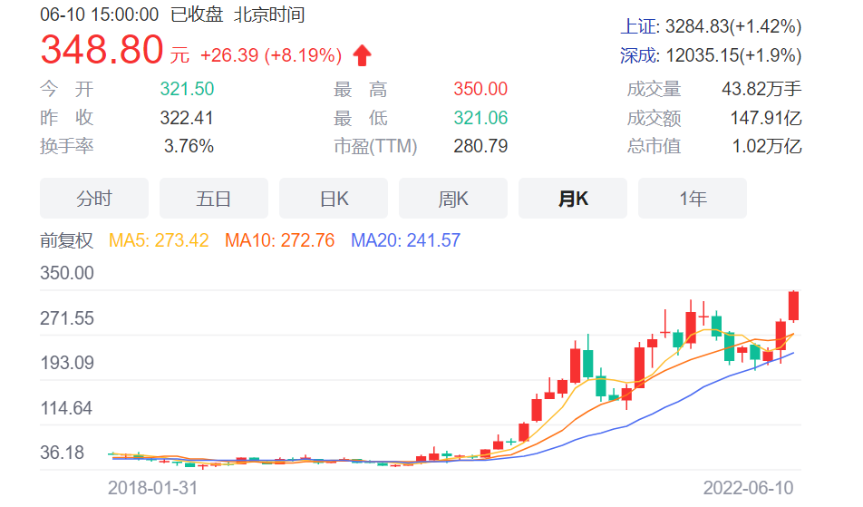
Task: Click the 36.18 y-axis label
Action: pyautogui.click(x=63, y=453)
